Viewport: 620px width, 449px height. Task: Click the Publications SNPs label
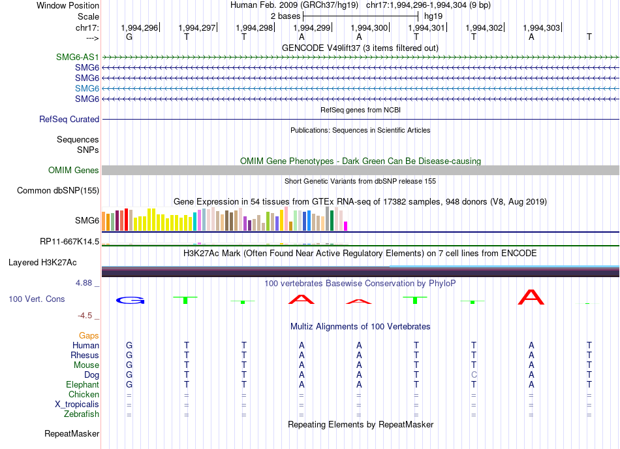(x=88, y=150)
